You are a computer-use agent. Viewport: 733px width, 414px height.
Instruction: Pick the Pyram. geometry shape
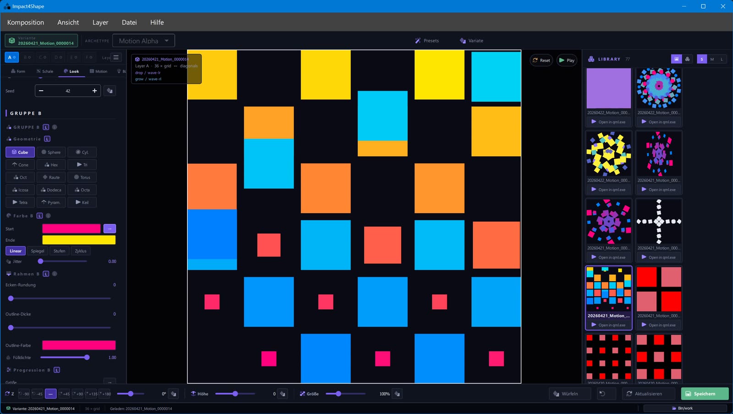51,202
